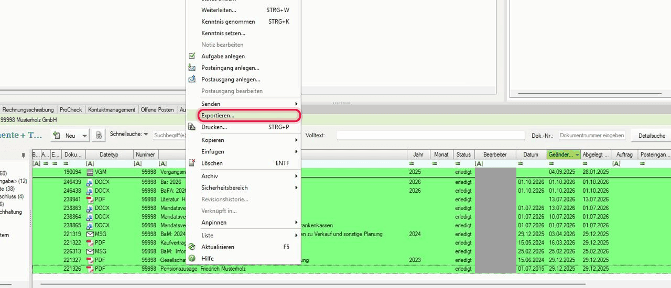Click the DOCX icon in row 246439
Screen dimensions: 671x288
point(90,182)
